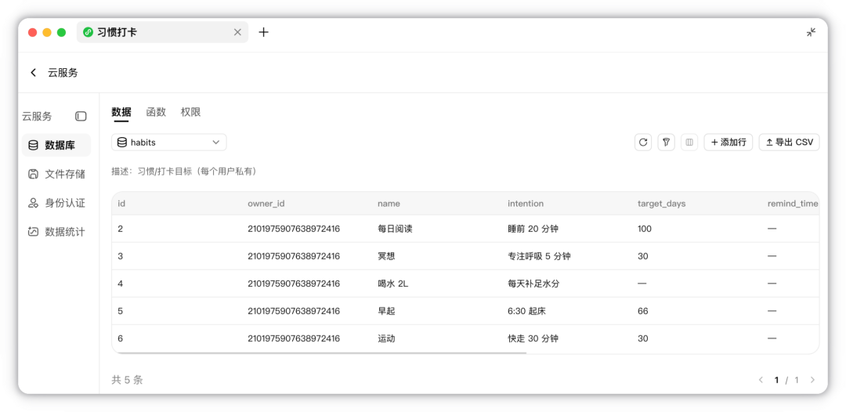
Task: Open the filter icon in the toolbar
Action: click(667, 143)
